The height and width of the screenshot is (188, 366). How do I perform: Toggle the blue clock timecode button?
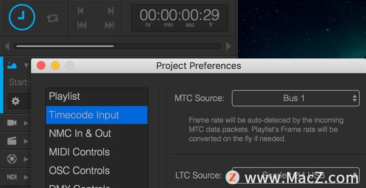[22, 17]
